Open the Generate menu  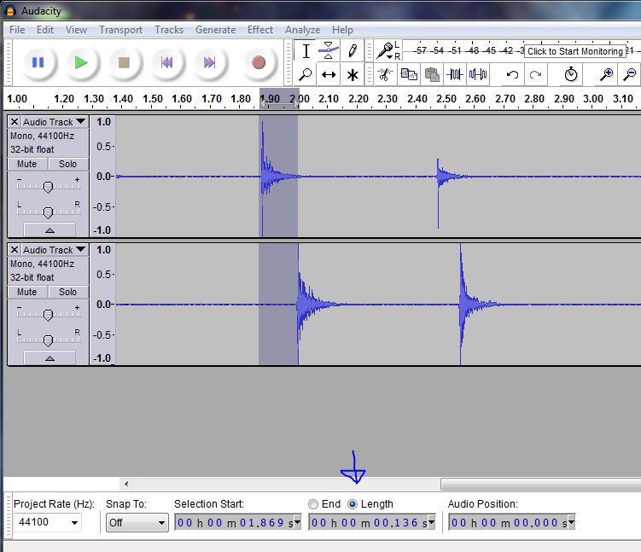point(215,30)
